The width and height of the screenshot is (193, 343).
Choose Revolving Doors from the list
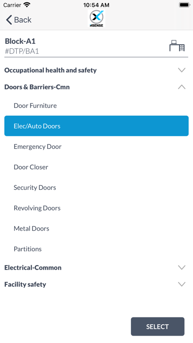96,208
